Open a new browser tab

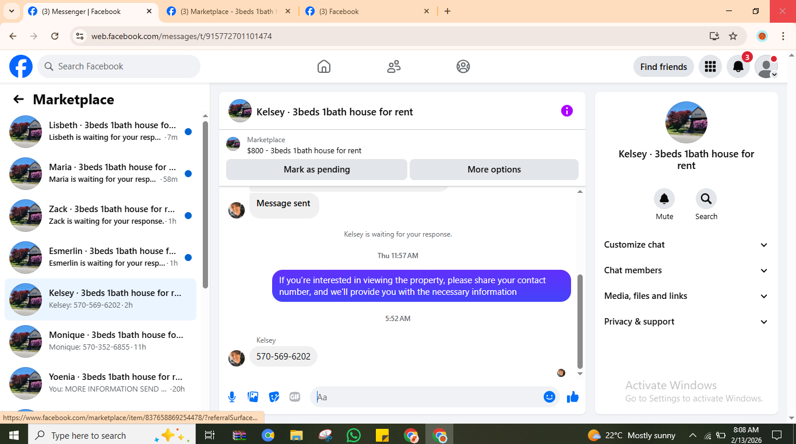coord(448,11)
